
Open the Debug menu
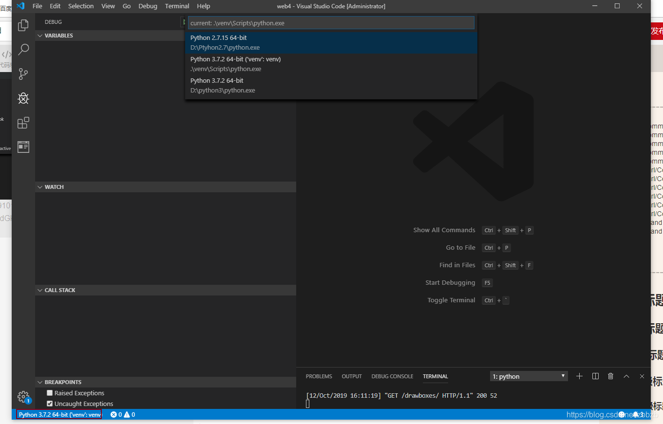click(148, 6)
